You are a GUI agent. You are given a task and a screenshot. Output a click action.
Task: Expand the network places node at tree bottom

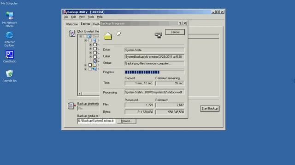point(86,69)
